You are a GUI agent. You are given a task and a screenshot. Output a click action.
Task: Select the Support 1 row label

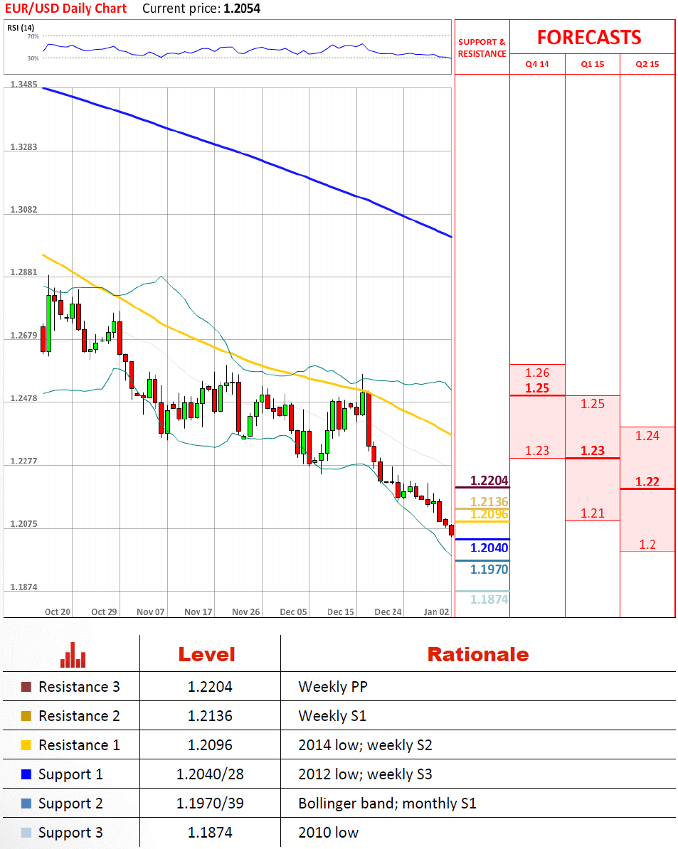(70, 775)
